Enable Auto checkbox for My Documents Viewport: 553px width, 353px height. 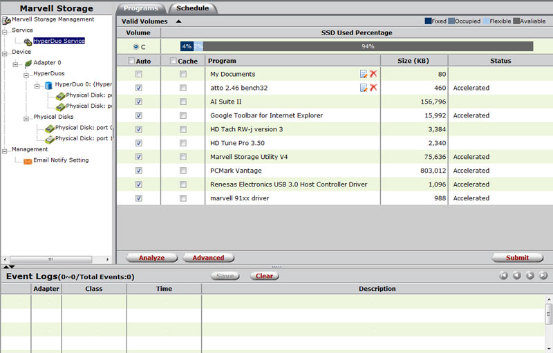pyautogui.click(x=139, y=74)
